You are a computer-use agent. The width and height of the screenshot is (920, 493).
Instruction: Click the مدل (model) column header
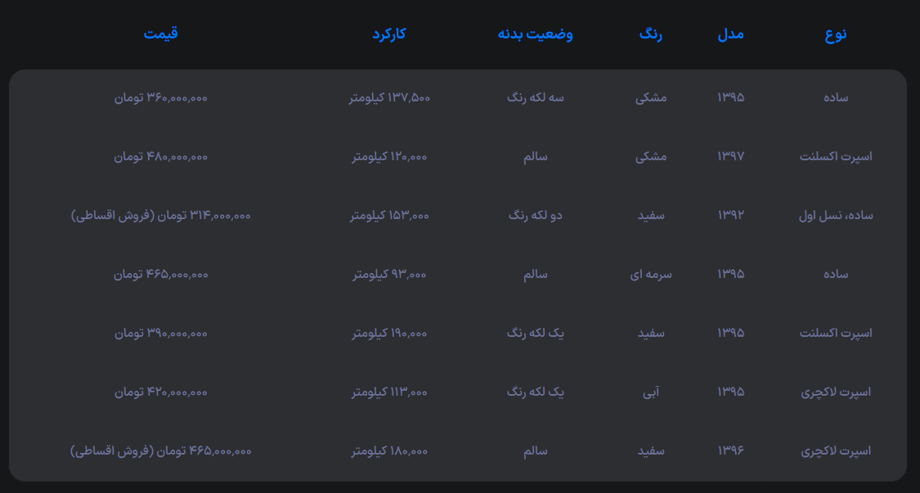(x=730, y=34)
